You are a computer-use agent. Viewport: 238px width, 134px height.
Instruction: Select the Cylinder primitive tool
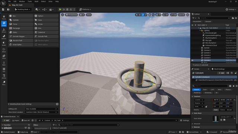tap(21, 20)
